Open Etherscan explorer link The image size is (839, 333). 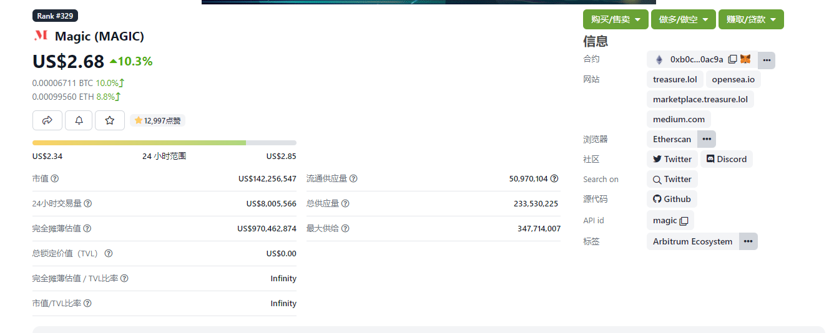coord(672,139)
